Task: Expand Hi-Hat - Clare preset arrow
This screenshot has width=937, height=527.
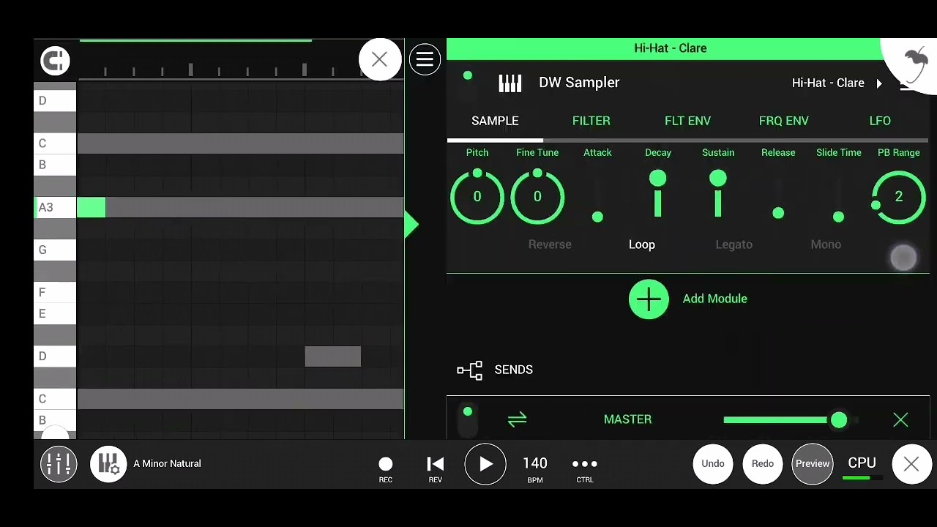Action: 879,83
